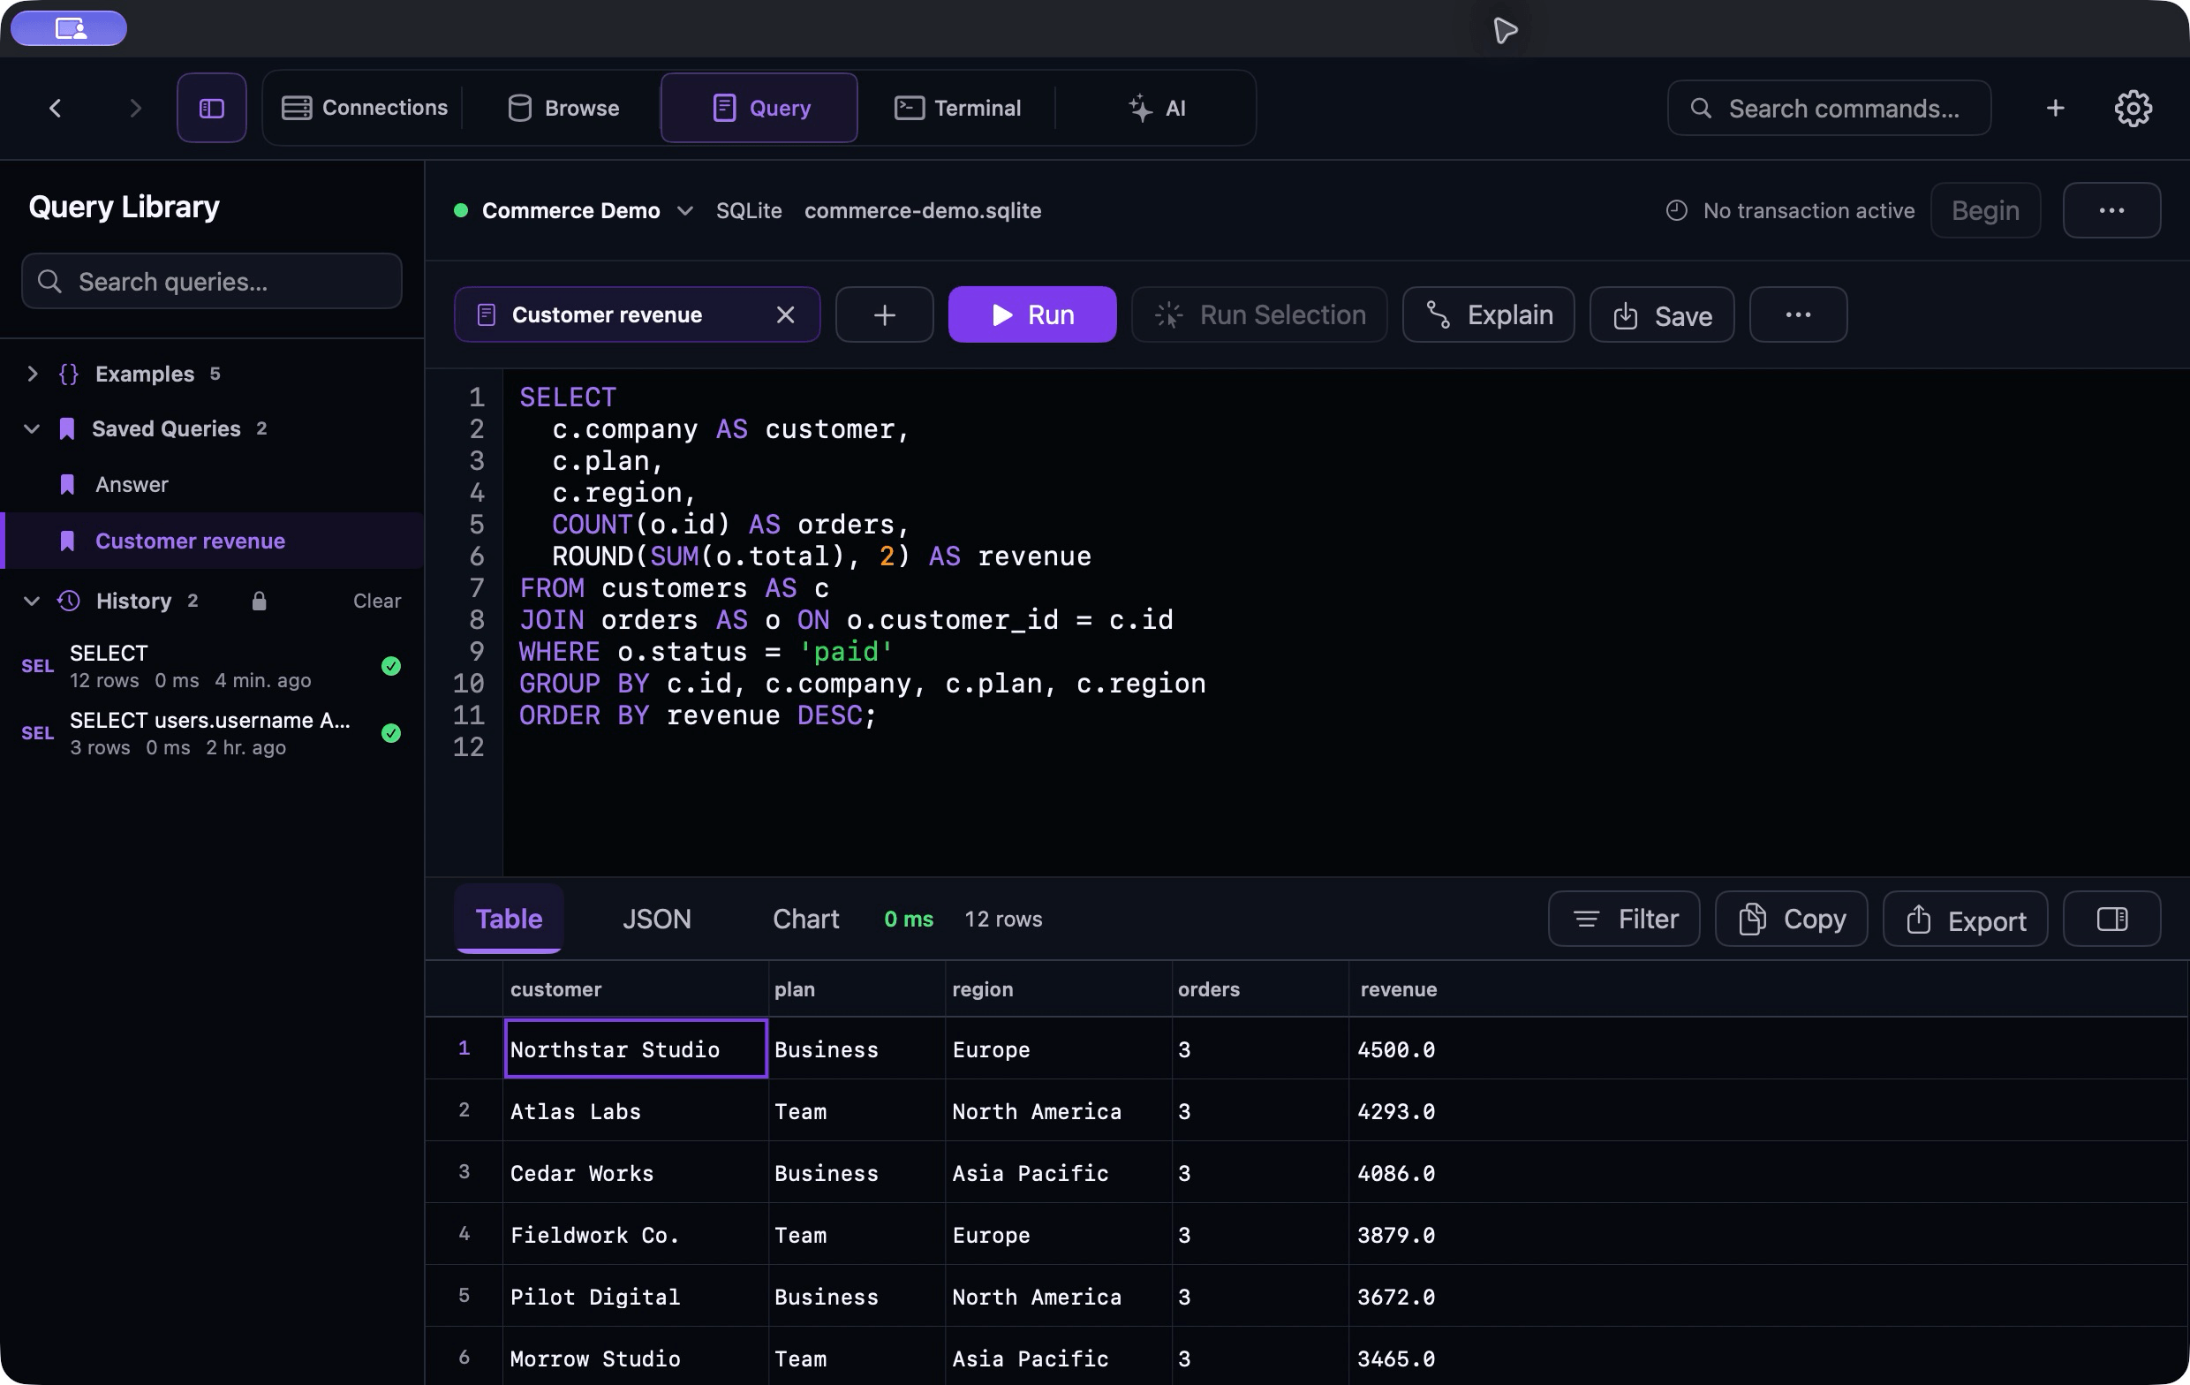Viewport: 2190px width, 1385px height.
Task: Copy the results
Action: click(1791, 920)
